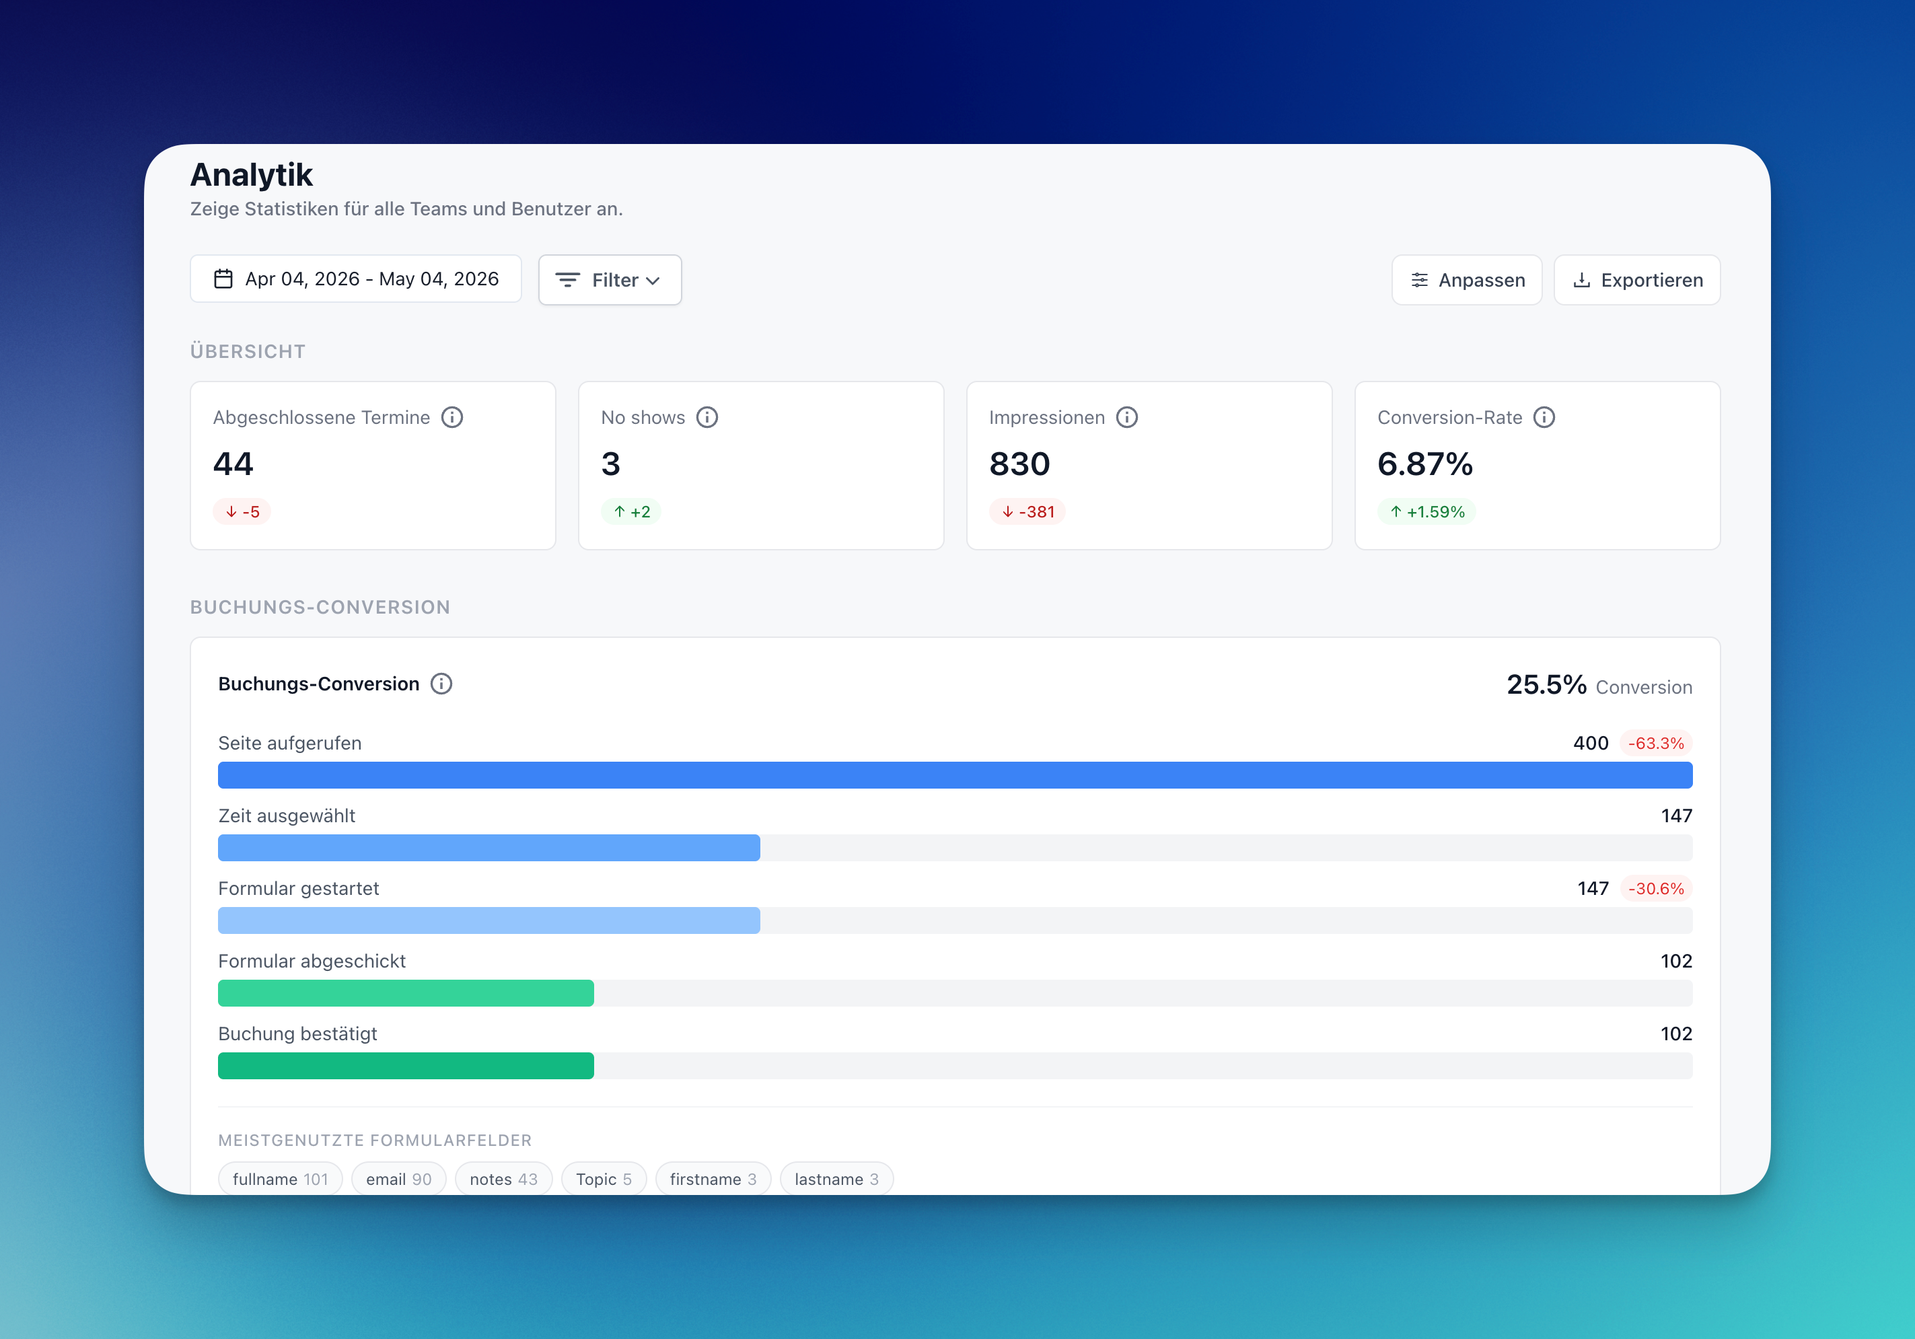The width and height of the screenshot is (1915, 1339).
Task: Click the Exportieren button
Action: [1636, 281]
